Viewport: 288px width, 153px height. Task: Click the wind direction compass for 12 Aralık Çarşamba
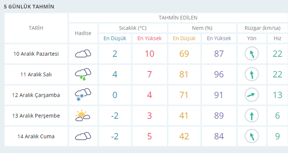coord(252,95)
